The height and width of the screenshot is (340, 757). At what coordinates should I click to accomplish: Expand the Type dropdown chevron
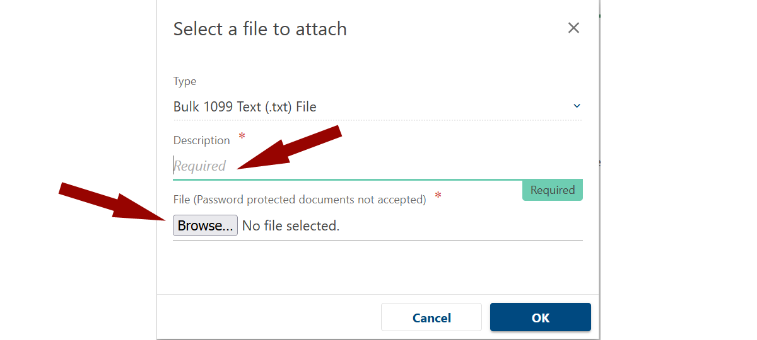pyautogui.click(x=577, y=106)
